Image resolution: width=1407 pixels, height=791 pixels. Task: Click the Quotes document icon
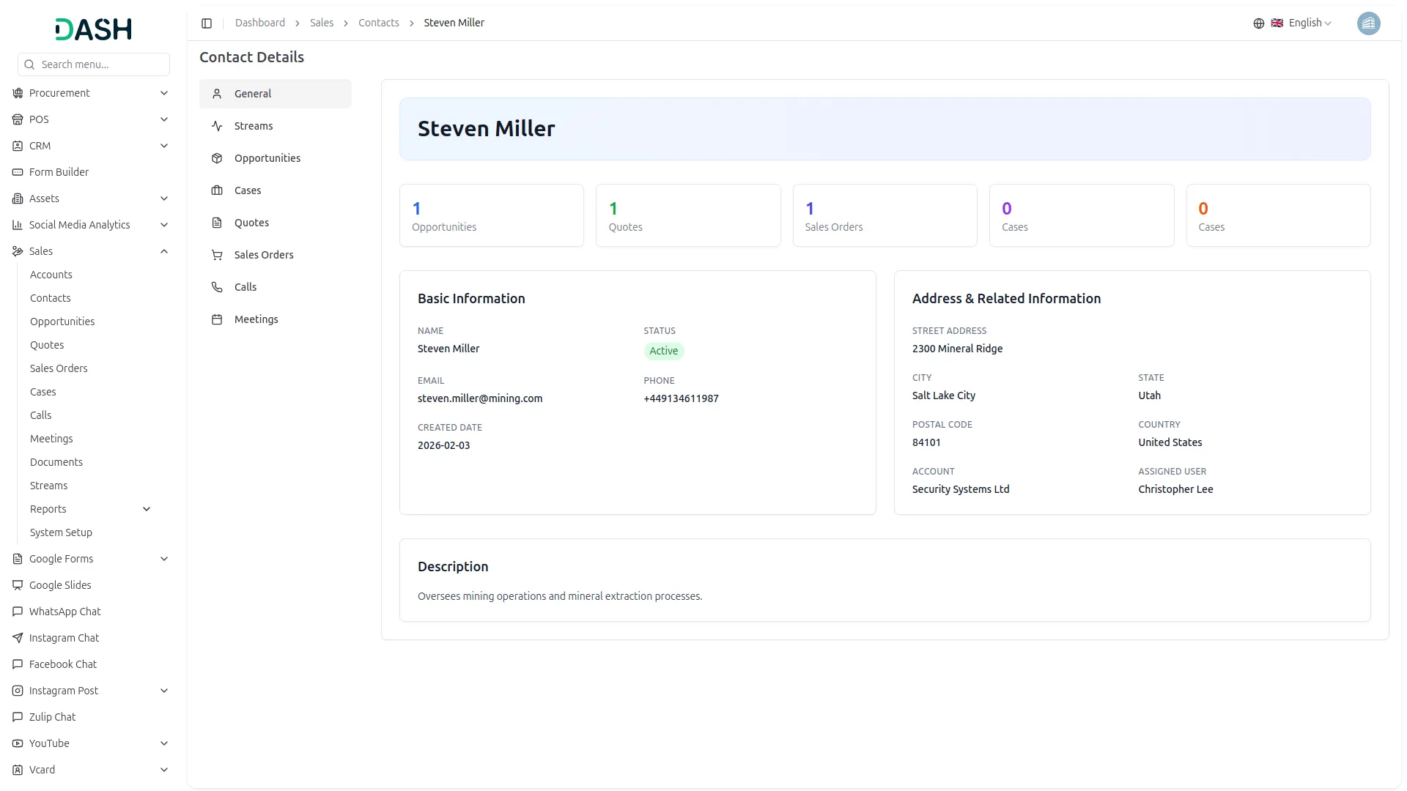click(x=217, y=223)
